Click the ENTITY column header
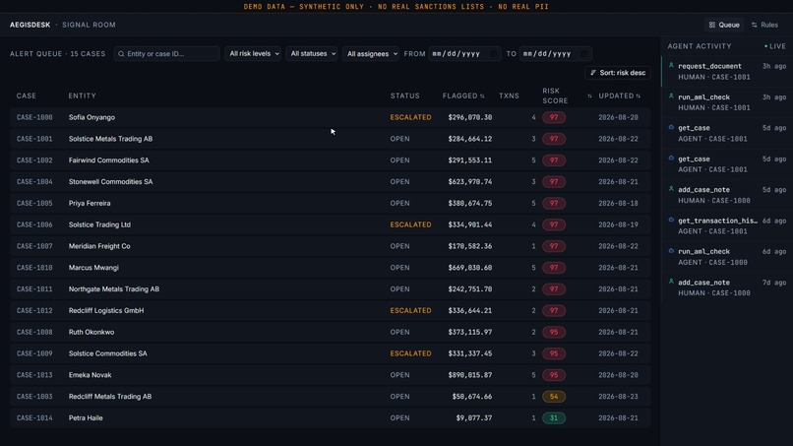 [83, 96]
